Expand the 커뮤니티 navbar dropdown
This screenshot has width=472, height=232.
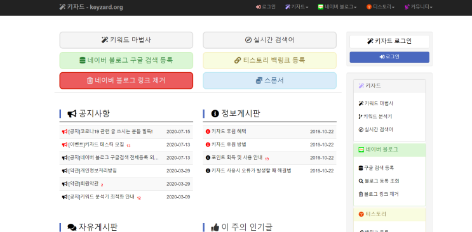tap(419, 7)
